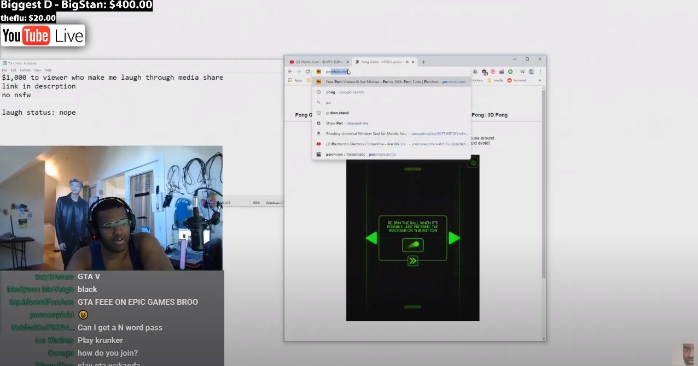Open the Chrome profile avatar
Viewport: 698px width, 366px height.
[531, 72]
